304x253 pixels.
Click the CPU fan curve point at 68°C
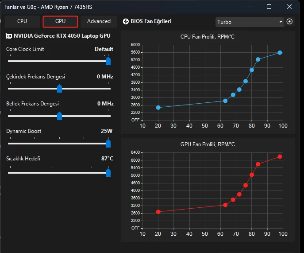(233, 95)
